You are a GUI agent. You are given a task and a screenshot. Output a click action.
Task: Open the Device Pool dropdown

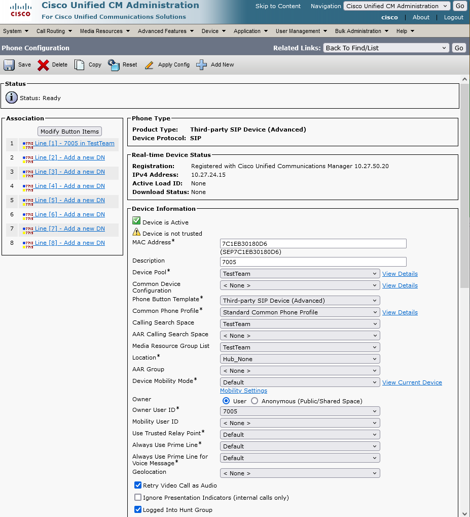300,274
